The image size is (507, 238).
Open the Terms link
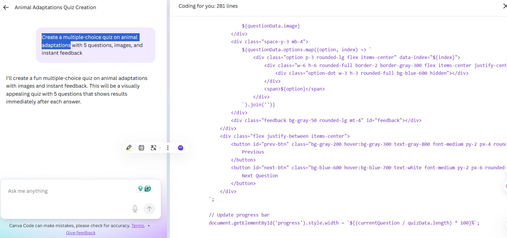138,226
